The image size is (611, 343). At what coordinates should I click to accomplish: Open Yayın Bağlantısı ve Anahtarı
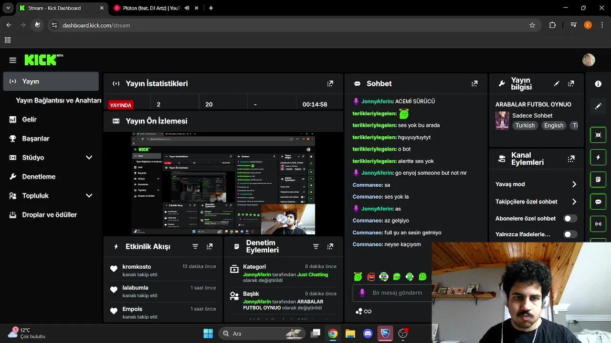(58, 101)
